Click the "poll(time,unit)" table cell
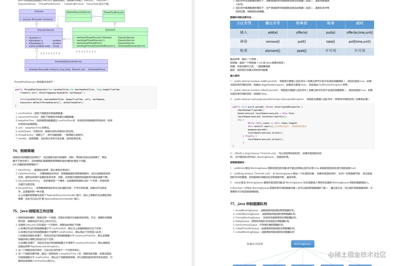The image size is (394, 266). tap(360, 42)
